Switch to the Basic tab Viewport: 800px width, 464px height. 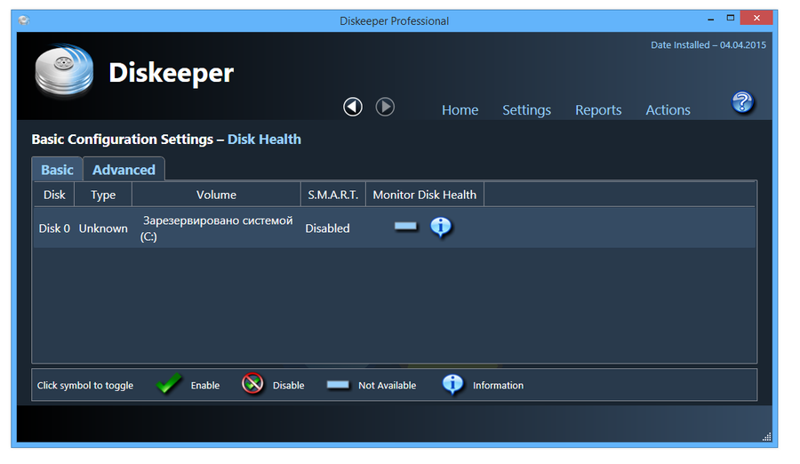pyautogui.click(x=57, y=170)
